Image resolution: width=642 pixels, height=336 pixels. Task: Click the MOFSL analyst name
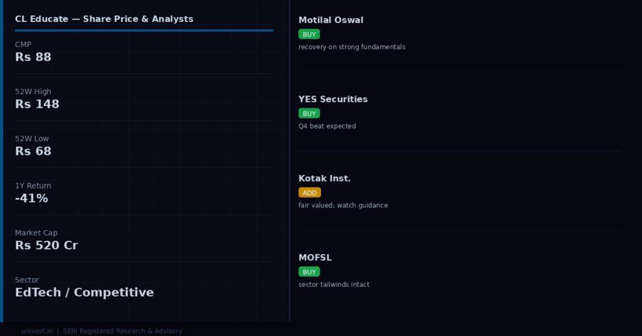315,258
